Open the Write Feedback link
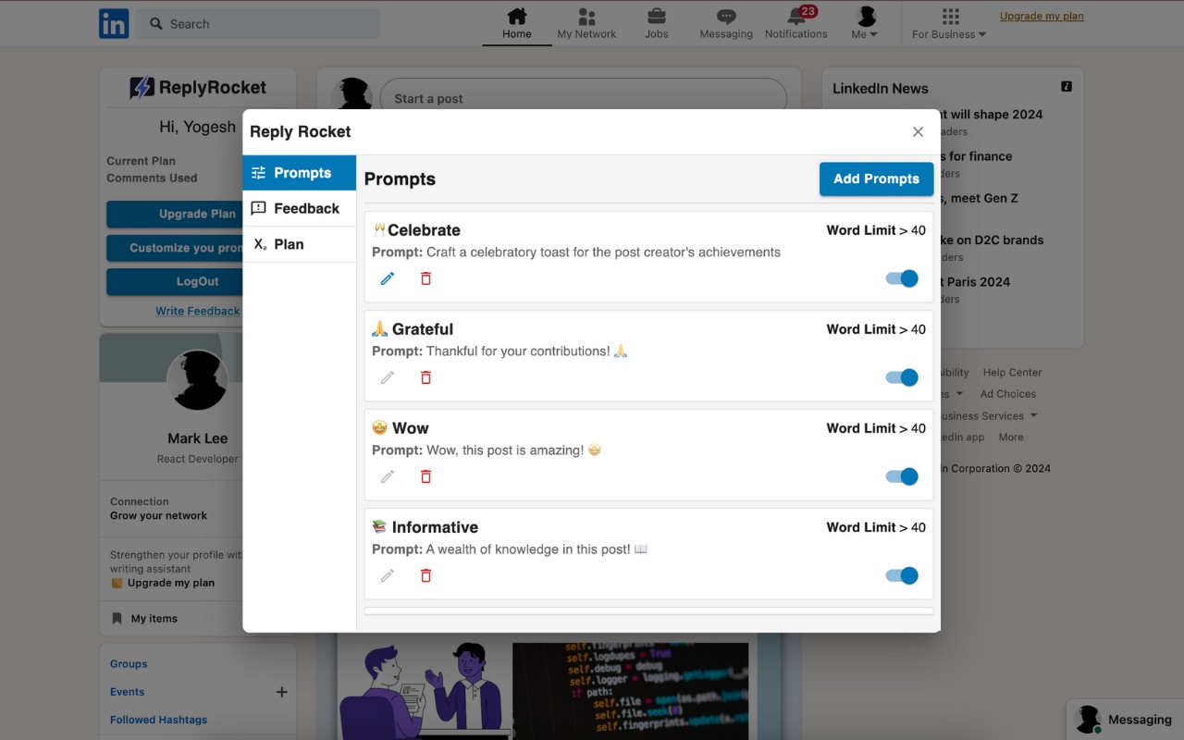Image resolution: width=1184 pixels, height=740 pixels. [197, 311]
